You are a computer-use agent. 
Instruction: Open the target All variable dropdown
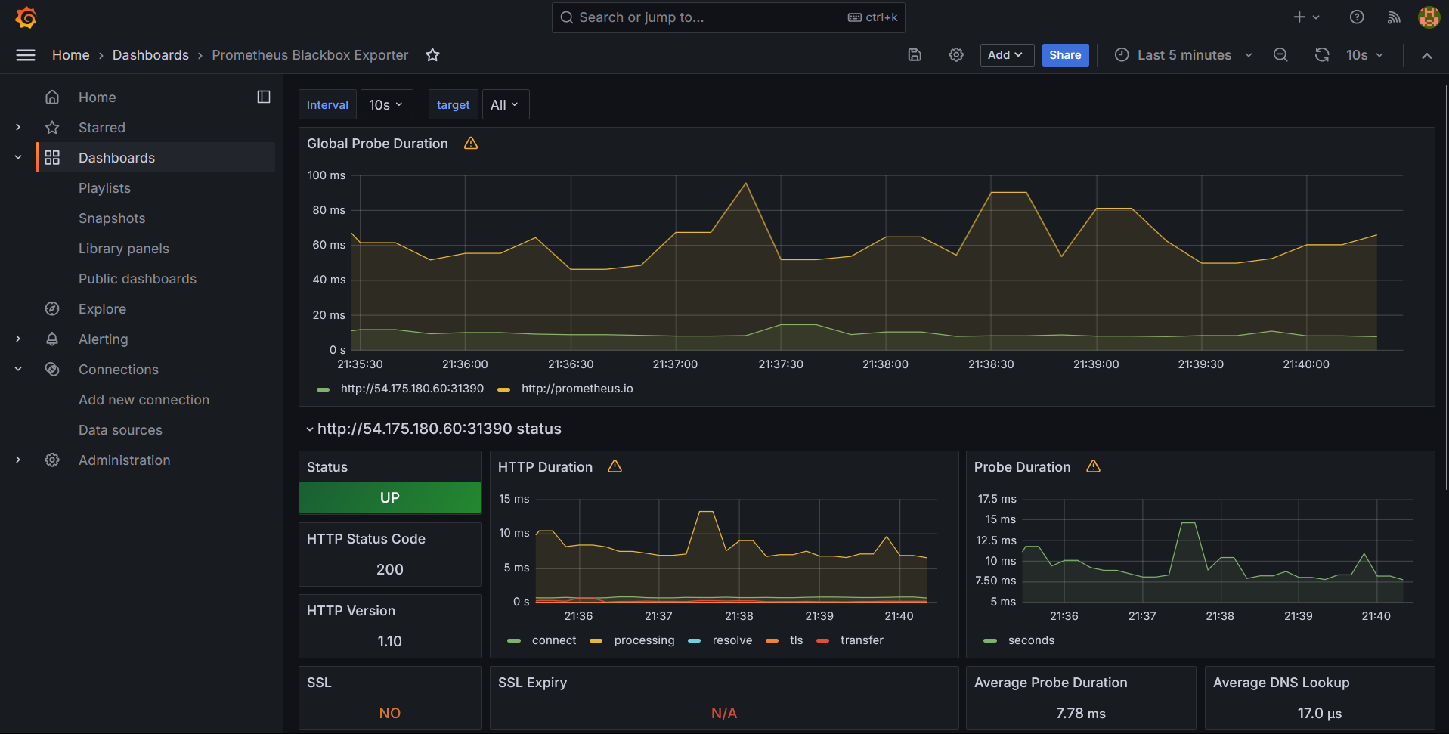(x=505, y=105)
